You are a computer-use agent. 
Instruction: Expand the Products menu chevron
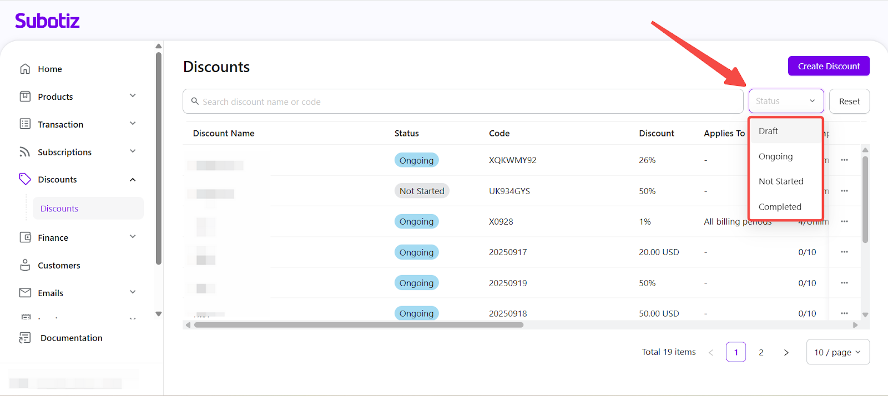[133, 96]
